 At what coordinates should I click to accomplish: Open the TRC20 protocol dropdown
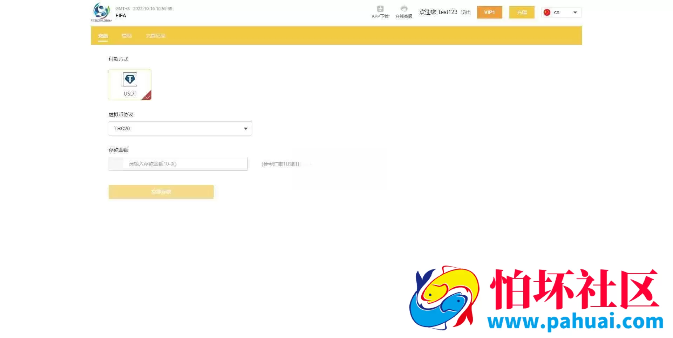click(181, 128)
